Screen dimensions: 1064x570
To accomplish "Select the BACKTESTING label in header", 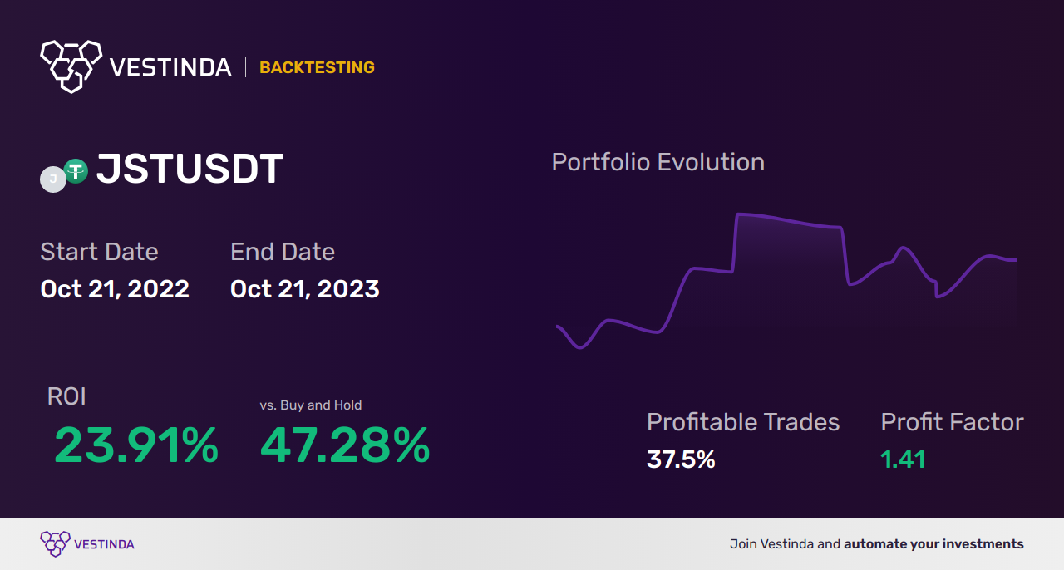I will tap(317, 67).
